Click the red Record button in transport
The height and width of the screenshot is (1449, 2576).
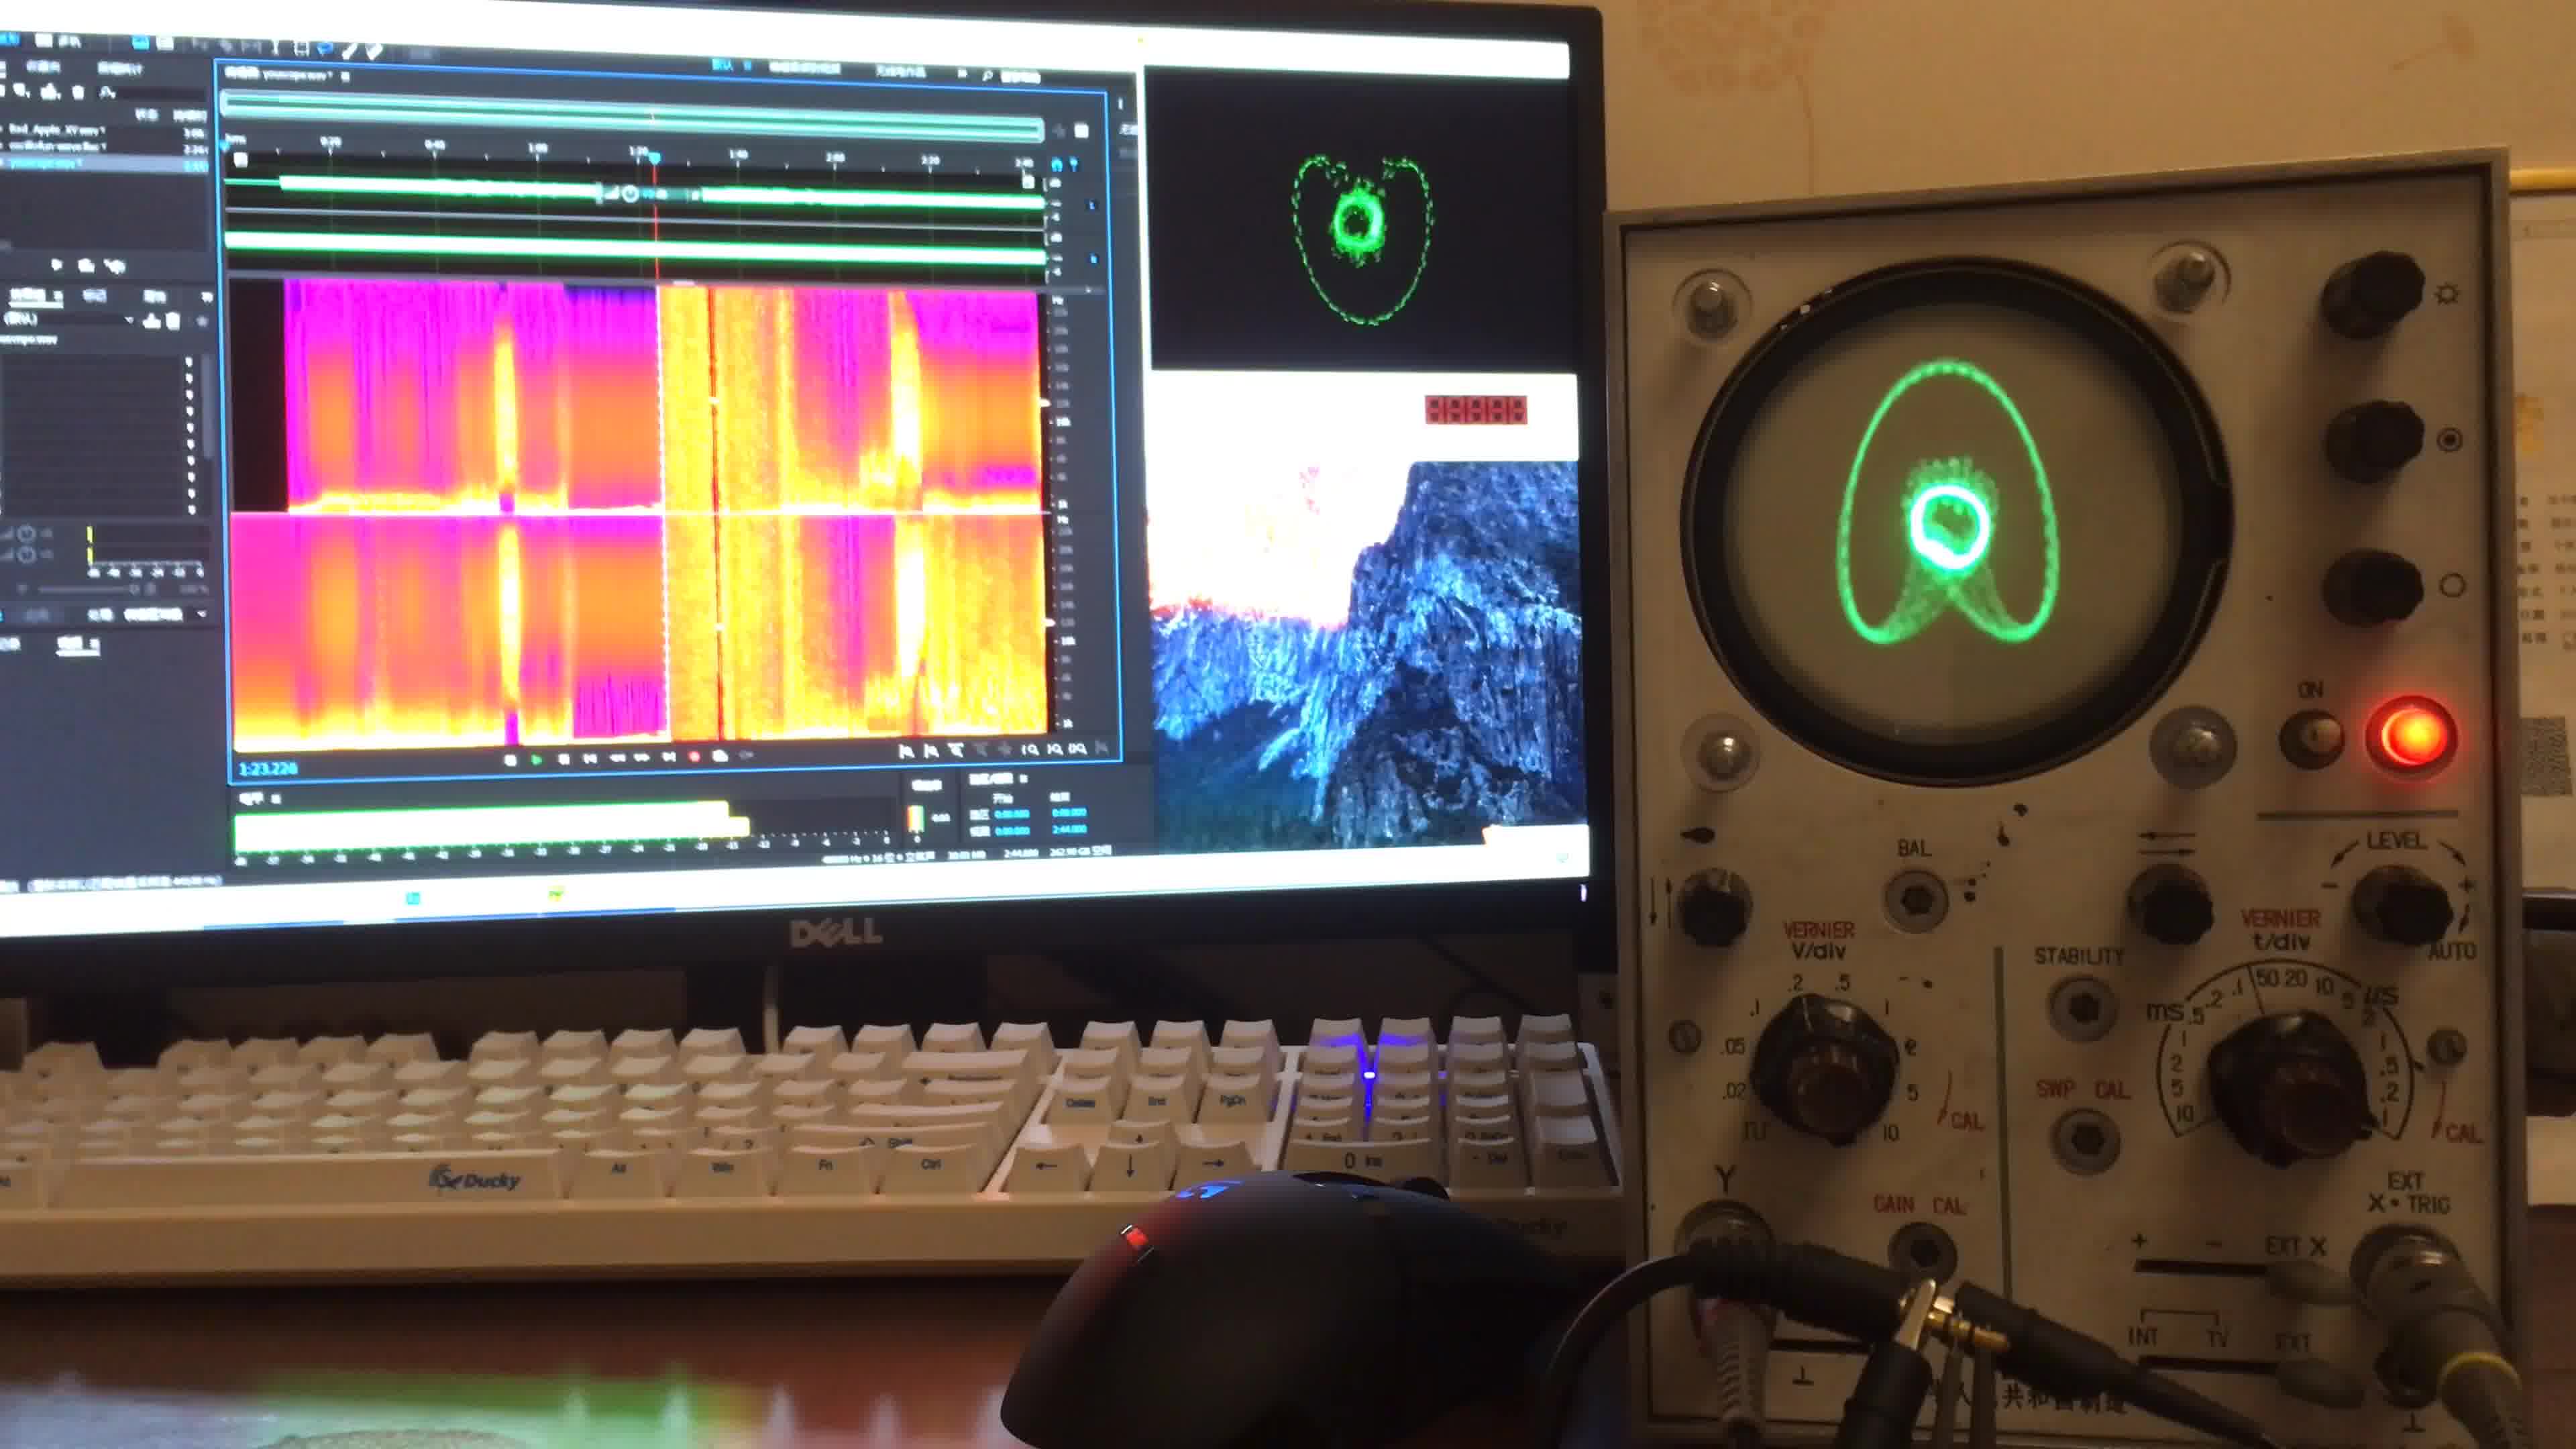coord(694,757)
